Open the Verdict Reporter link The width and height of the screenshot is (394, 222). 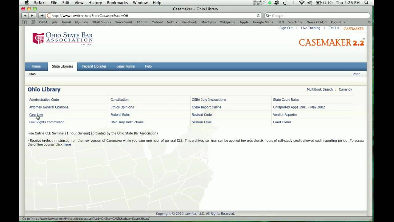tap(285, 115)
